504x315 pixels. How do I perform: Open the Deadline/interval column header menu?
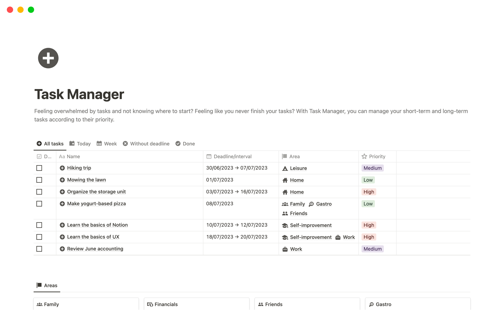pyautogui.click(x=232, y=156)
